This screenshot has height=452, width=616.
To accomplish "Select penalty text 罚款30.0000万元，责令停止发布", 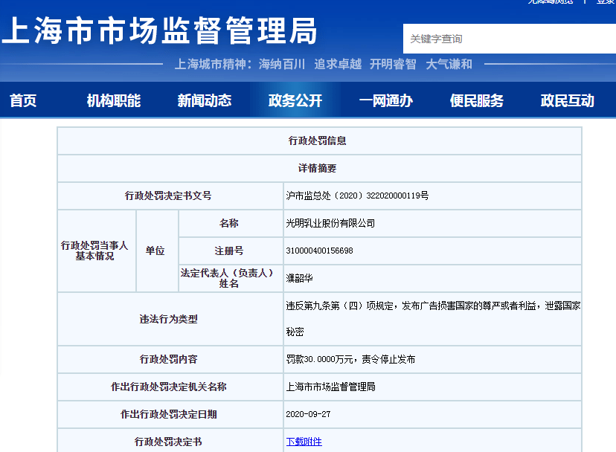I will (350, 359).
